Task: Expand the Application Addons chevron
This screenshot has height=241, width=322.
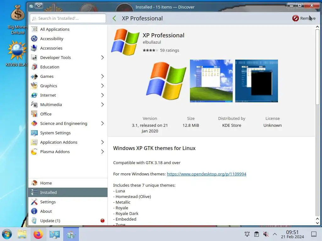Action: [103, 142]
